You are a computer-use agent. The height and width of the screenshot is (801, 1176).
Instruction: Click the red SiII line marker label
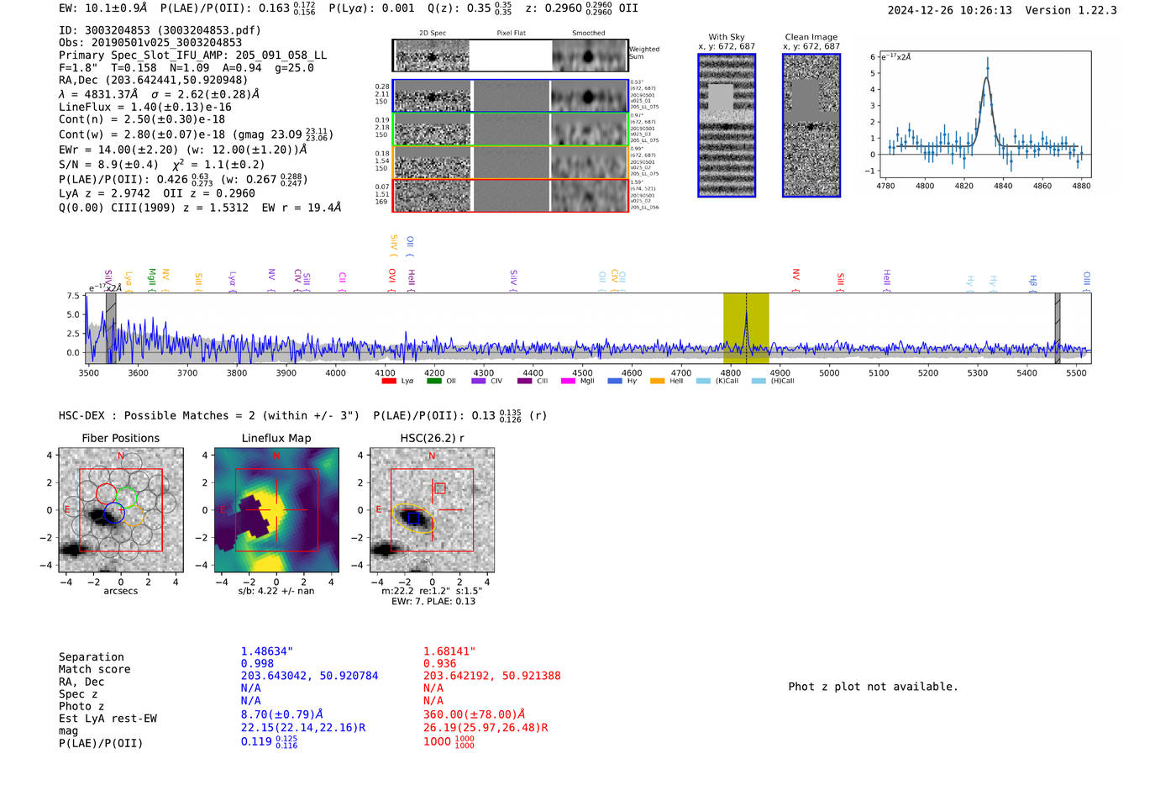point(841,282)
